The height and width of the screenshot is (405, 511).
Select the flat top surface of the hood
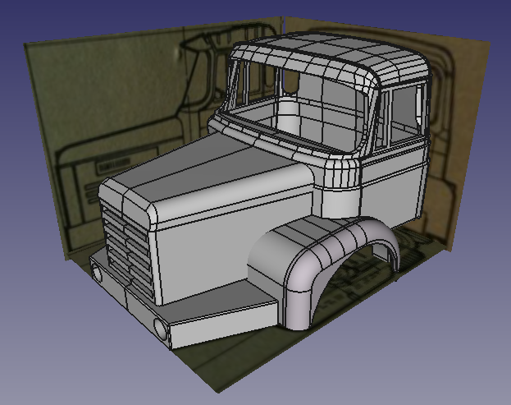(x=208, y=165)
